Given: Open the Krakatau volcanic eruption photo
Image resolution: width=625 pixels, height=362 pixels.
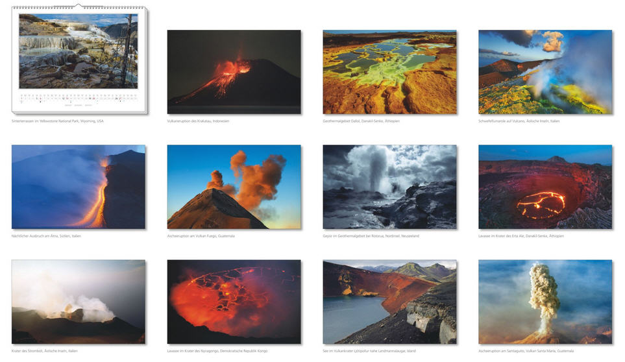Looking at the screenshot, I should (234, 71).
